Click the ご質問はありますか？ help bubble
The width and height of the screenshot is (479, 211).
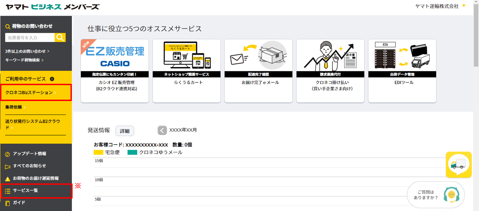435,195
